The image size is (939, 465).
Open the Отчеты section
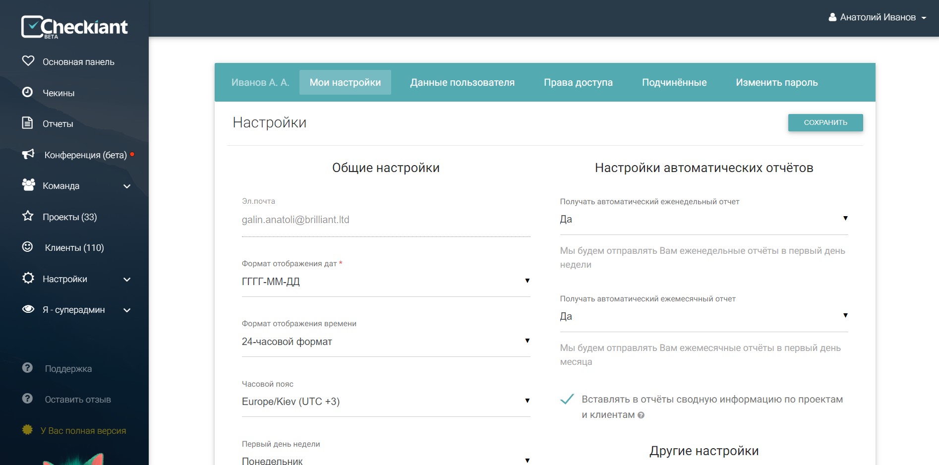click(58, 124)
